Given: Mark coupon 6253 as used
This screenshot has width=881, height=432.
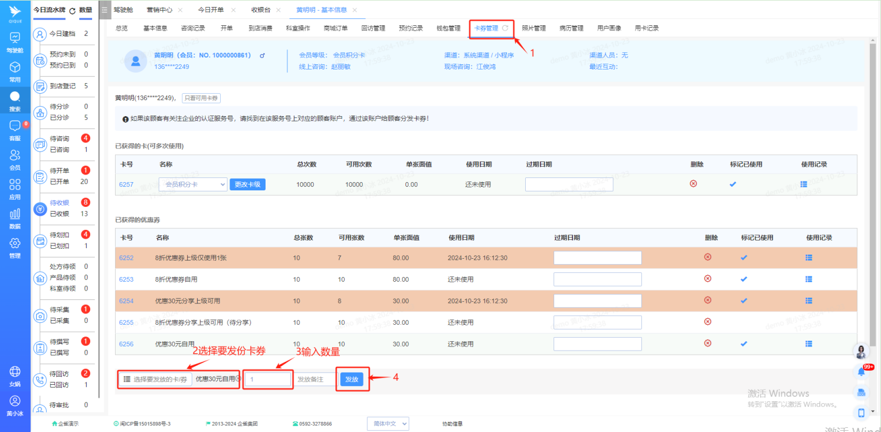Looking at the screenshot, I should point(744,279).
